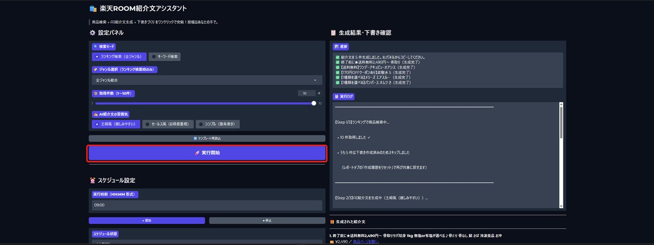The width and height of the screenshot is (654, 245).
Task: Choose セールス風（お得感重視） tone option
Action: tap(168, 124)
